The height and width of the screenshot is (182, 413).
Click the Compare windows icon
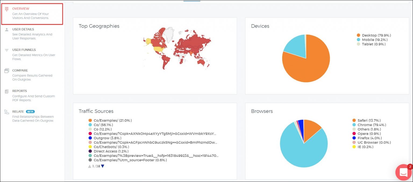point(7,71)
